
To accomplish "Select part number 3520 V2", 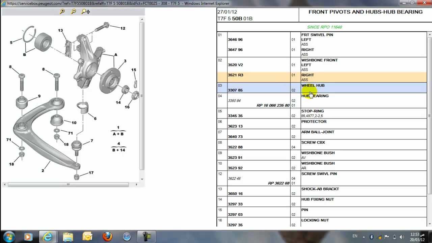I will 235,65.
